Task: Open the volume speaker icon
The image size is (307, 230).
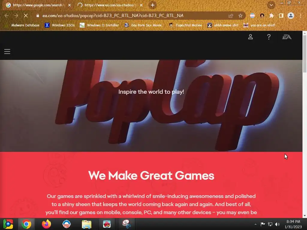Action: coord(277,224)
